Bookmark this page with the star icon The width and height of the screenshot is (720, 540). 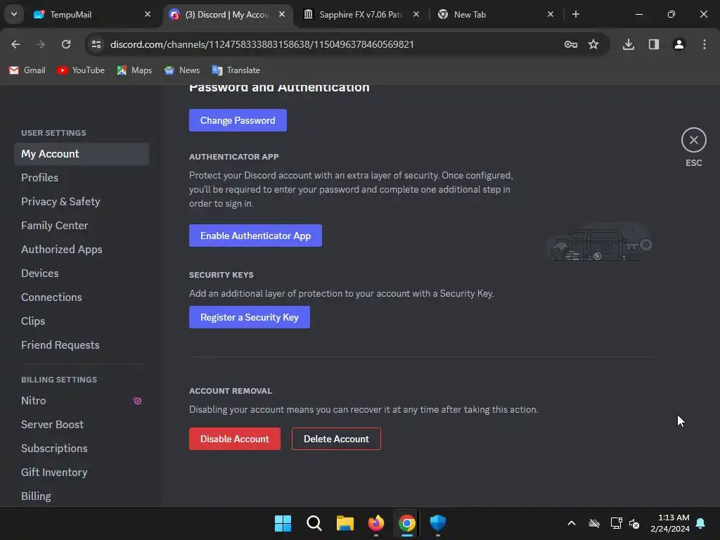click(593, 44)
